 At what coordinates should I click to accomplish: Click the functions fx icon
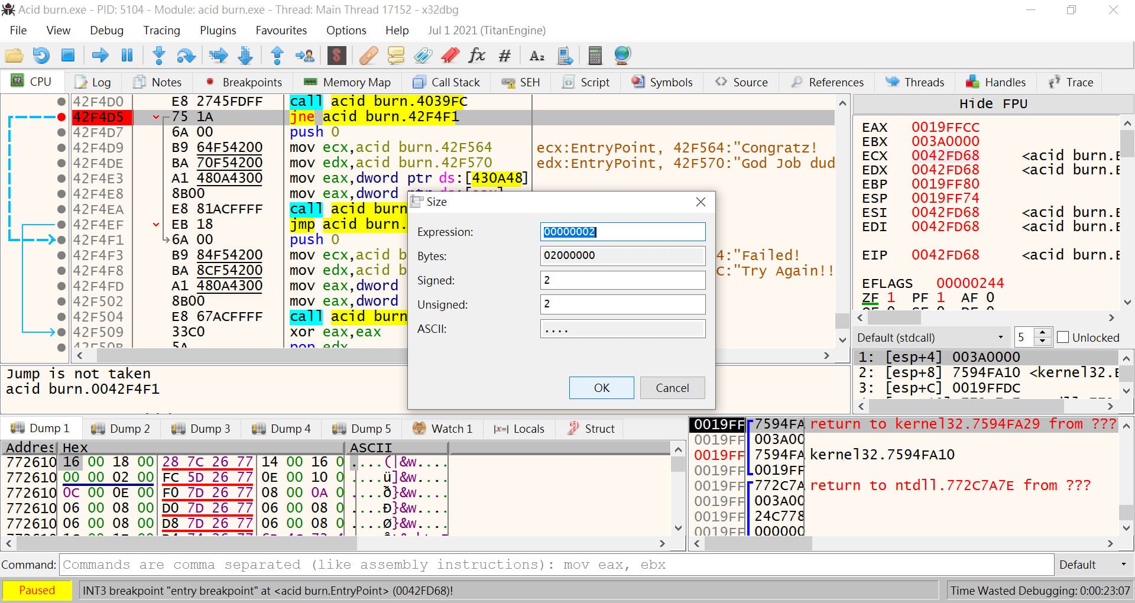point(476,56)
